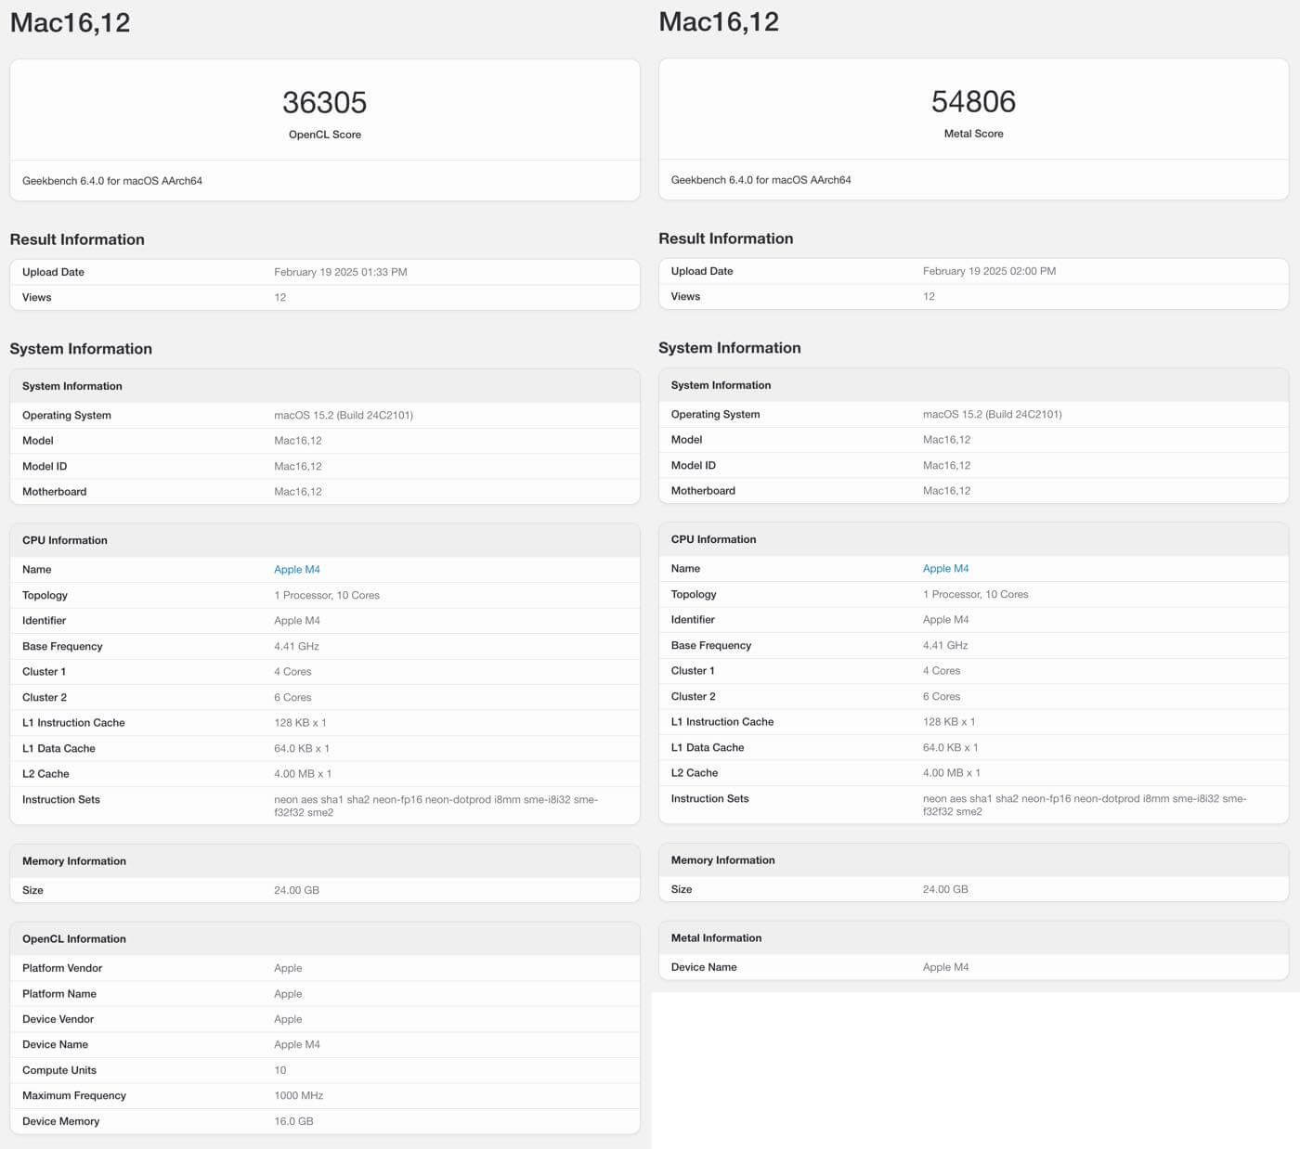This screenshot has height=1149, width=1300.
Task: Open the Apple M4 link in OpenCL result's CPU Information
Action: (297, 570)
